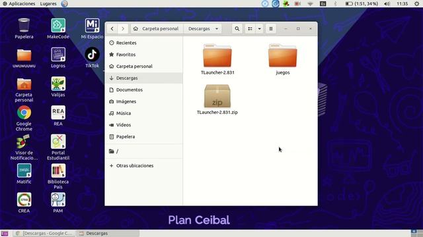Open the hamburger menu in file manager

point(271,29)
